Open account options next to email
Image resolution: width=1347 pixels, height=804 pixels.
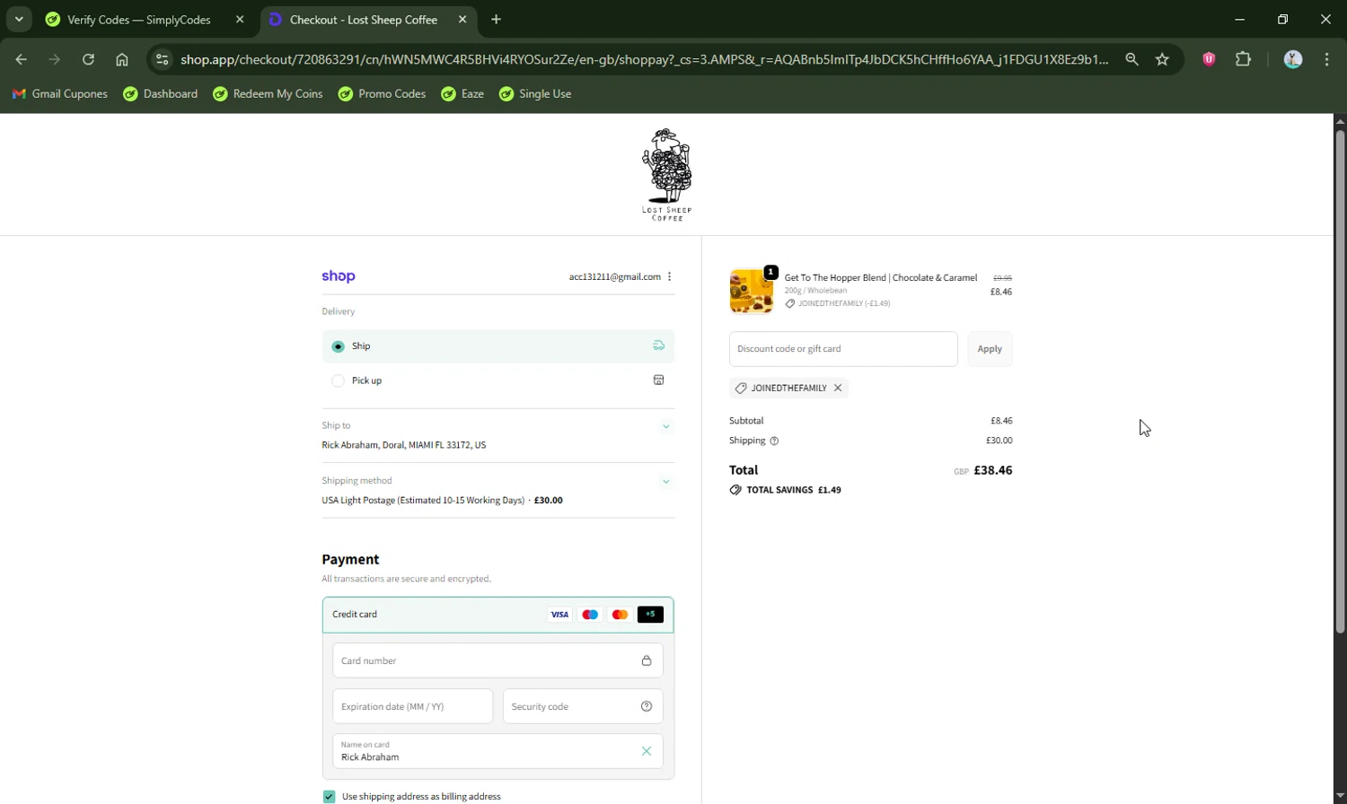670,276
